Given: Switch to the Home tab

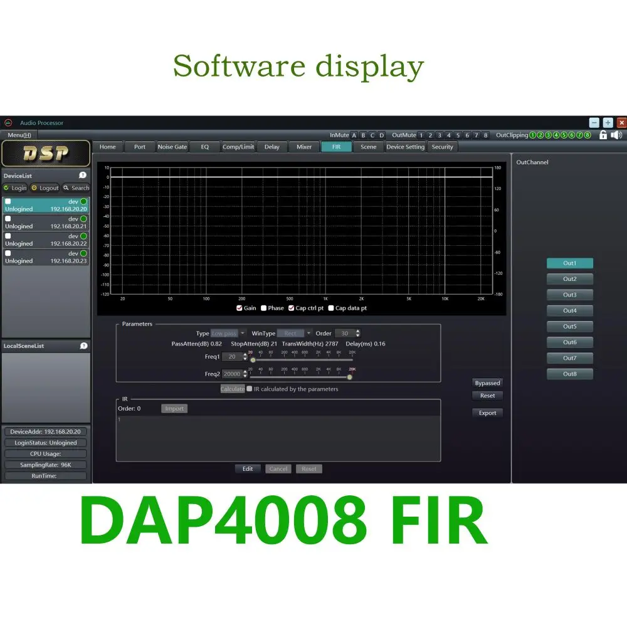Looking at the screenshot, I should (108, 147).
